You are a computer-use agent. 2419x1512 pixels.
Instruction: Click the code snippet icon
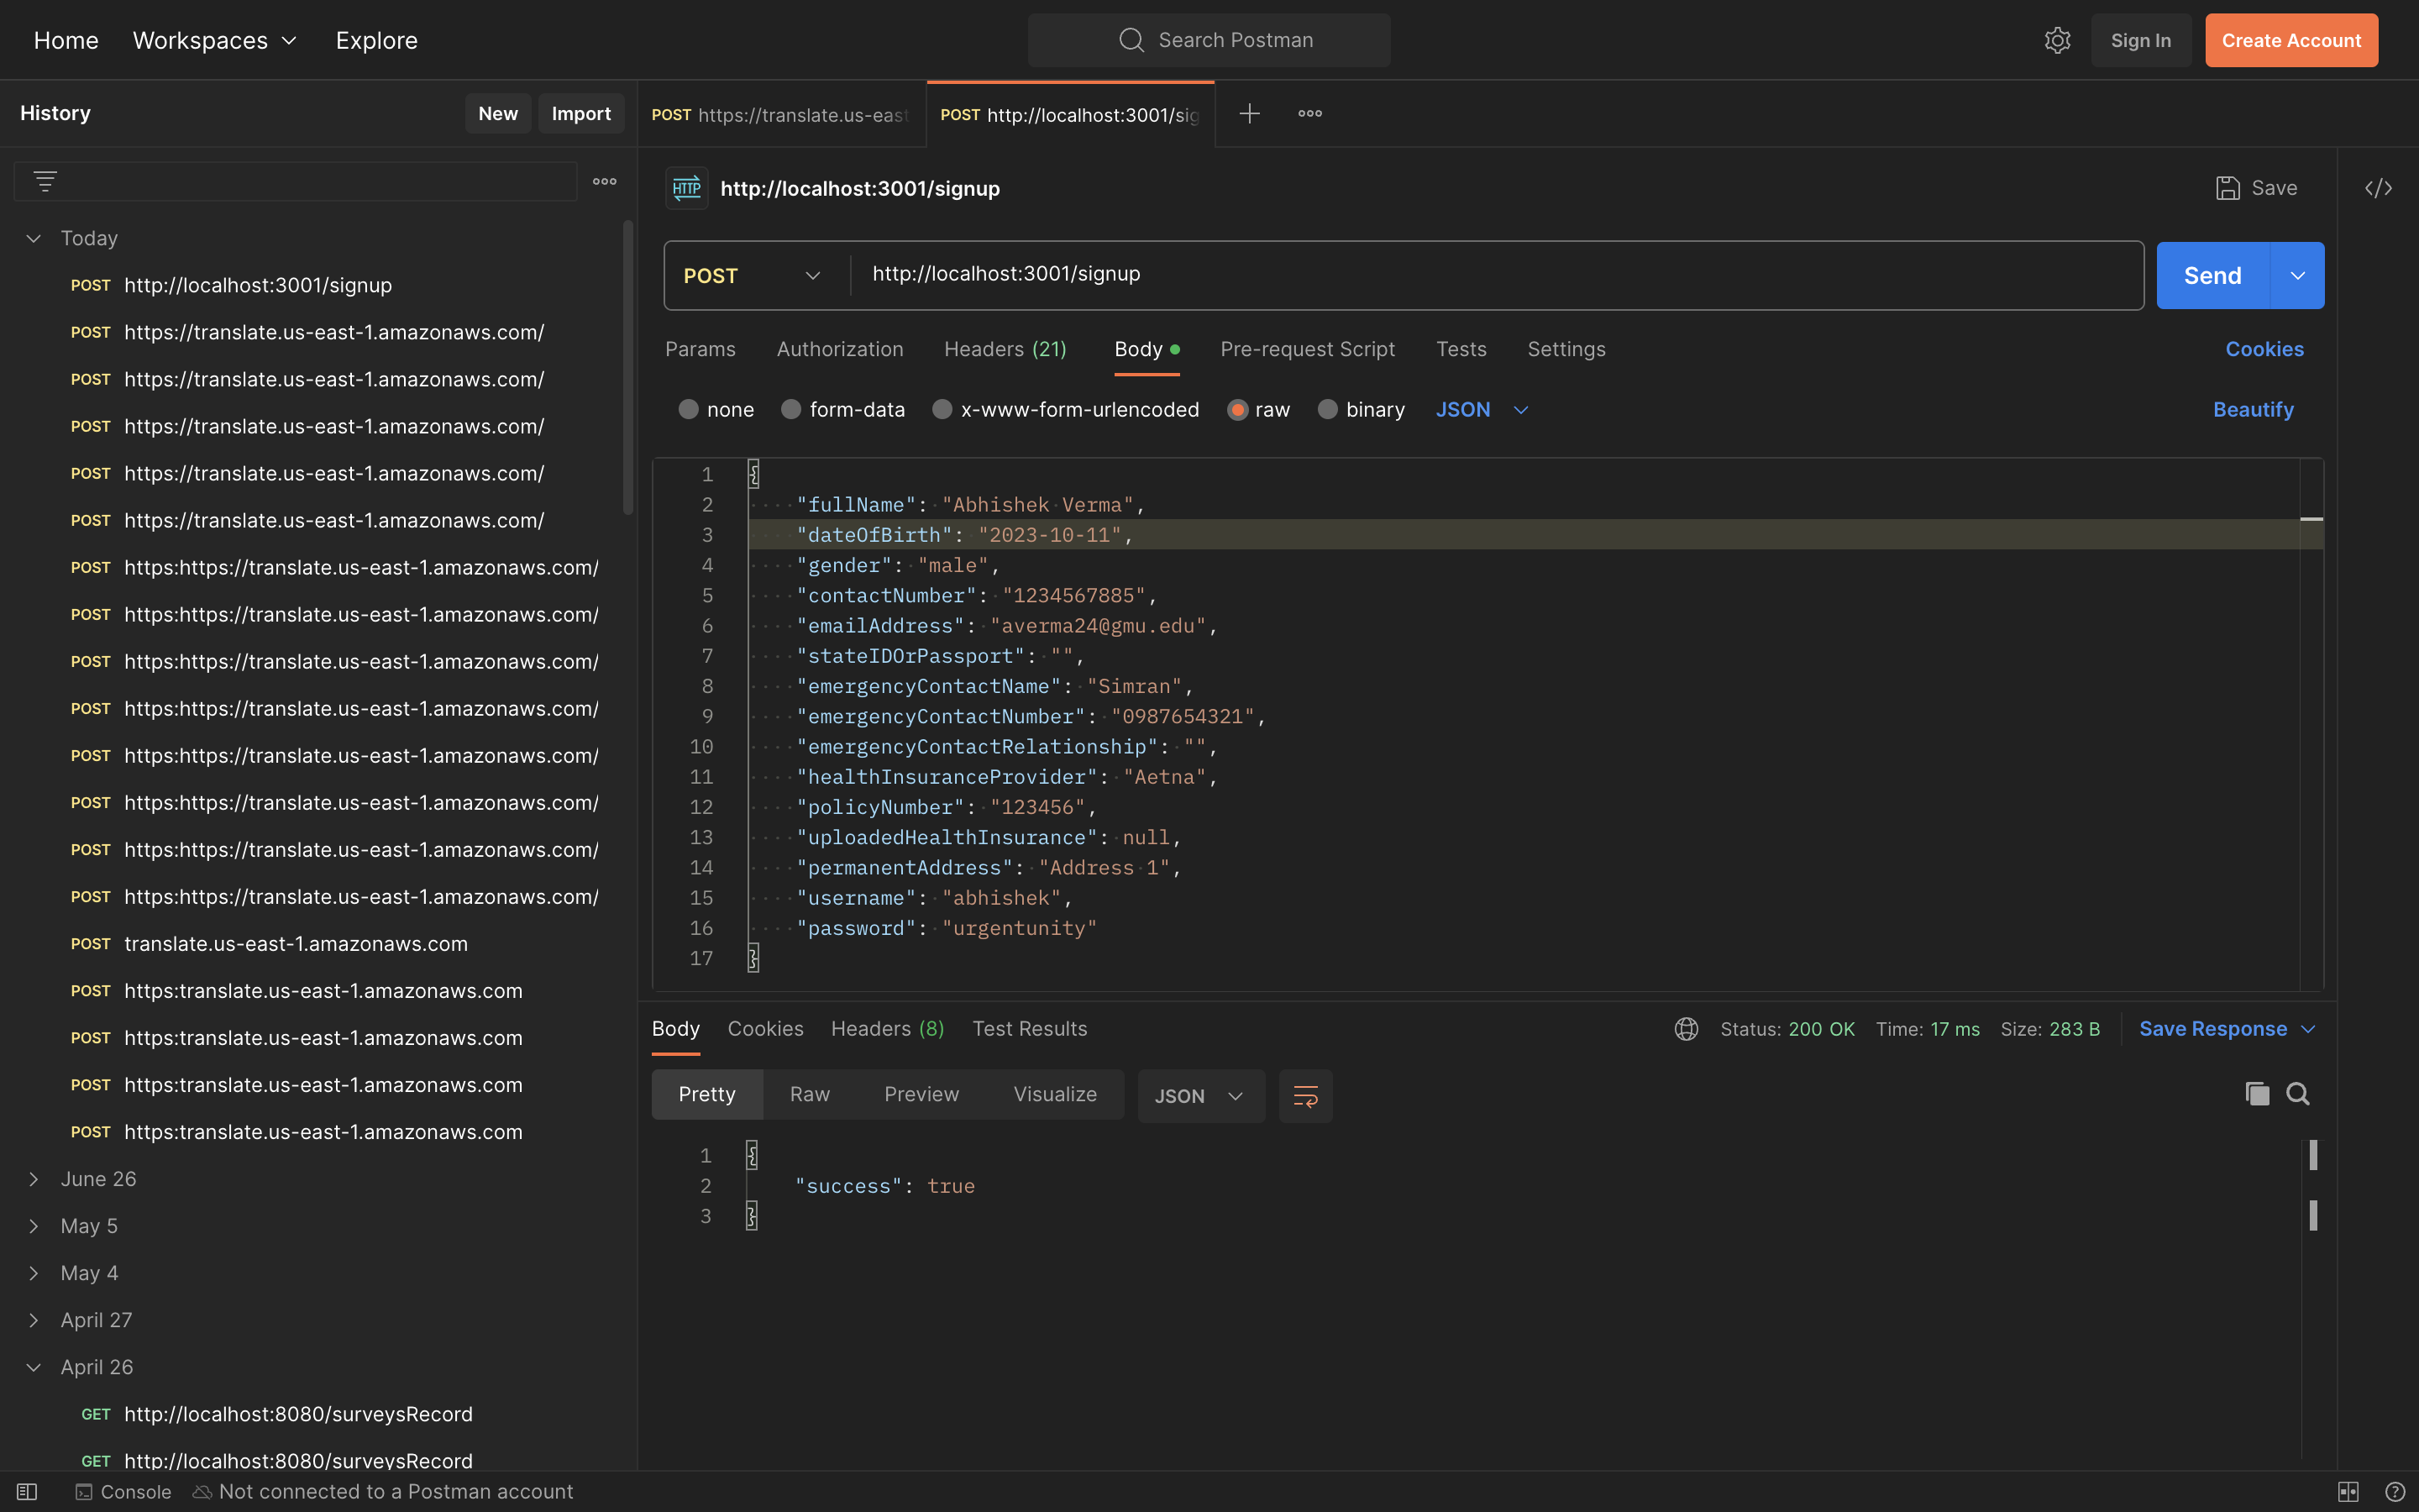click(x=2378, y=188)
